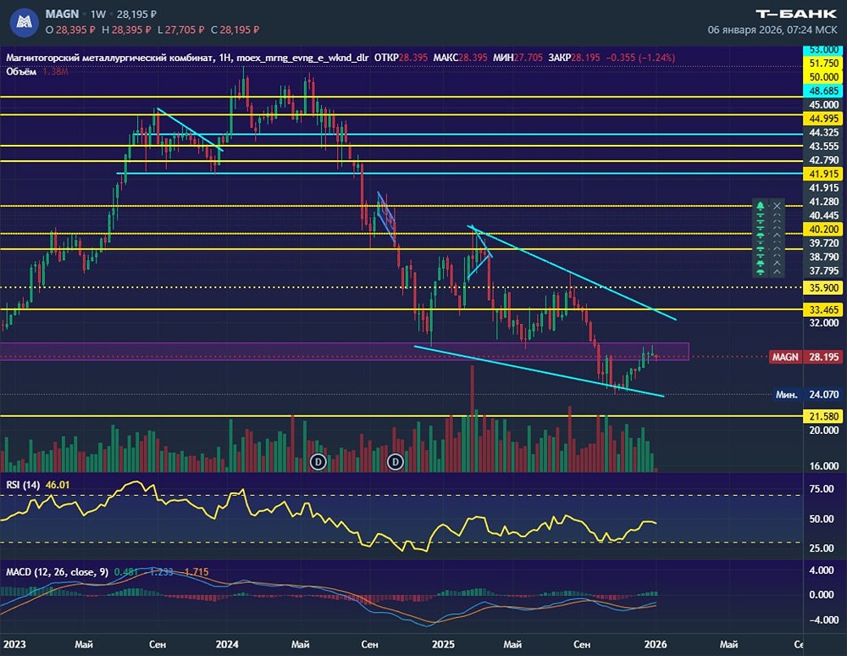Open the first dividend D marker near 2024
Screen dimensions: 847x656
[x=318, y=462]
